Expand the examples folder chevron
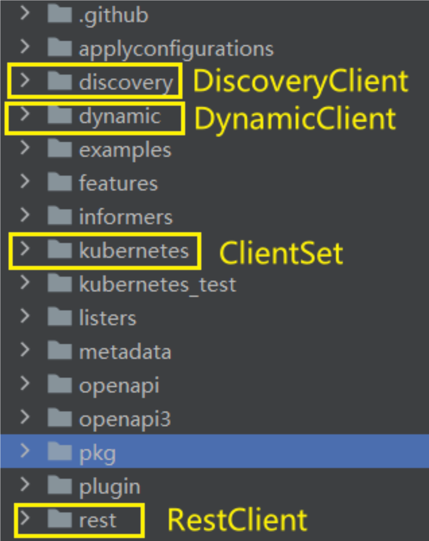 coord(24,149)
